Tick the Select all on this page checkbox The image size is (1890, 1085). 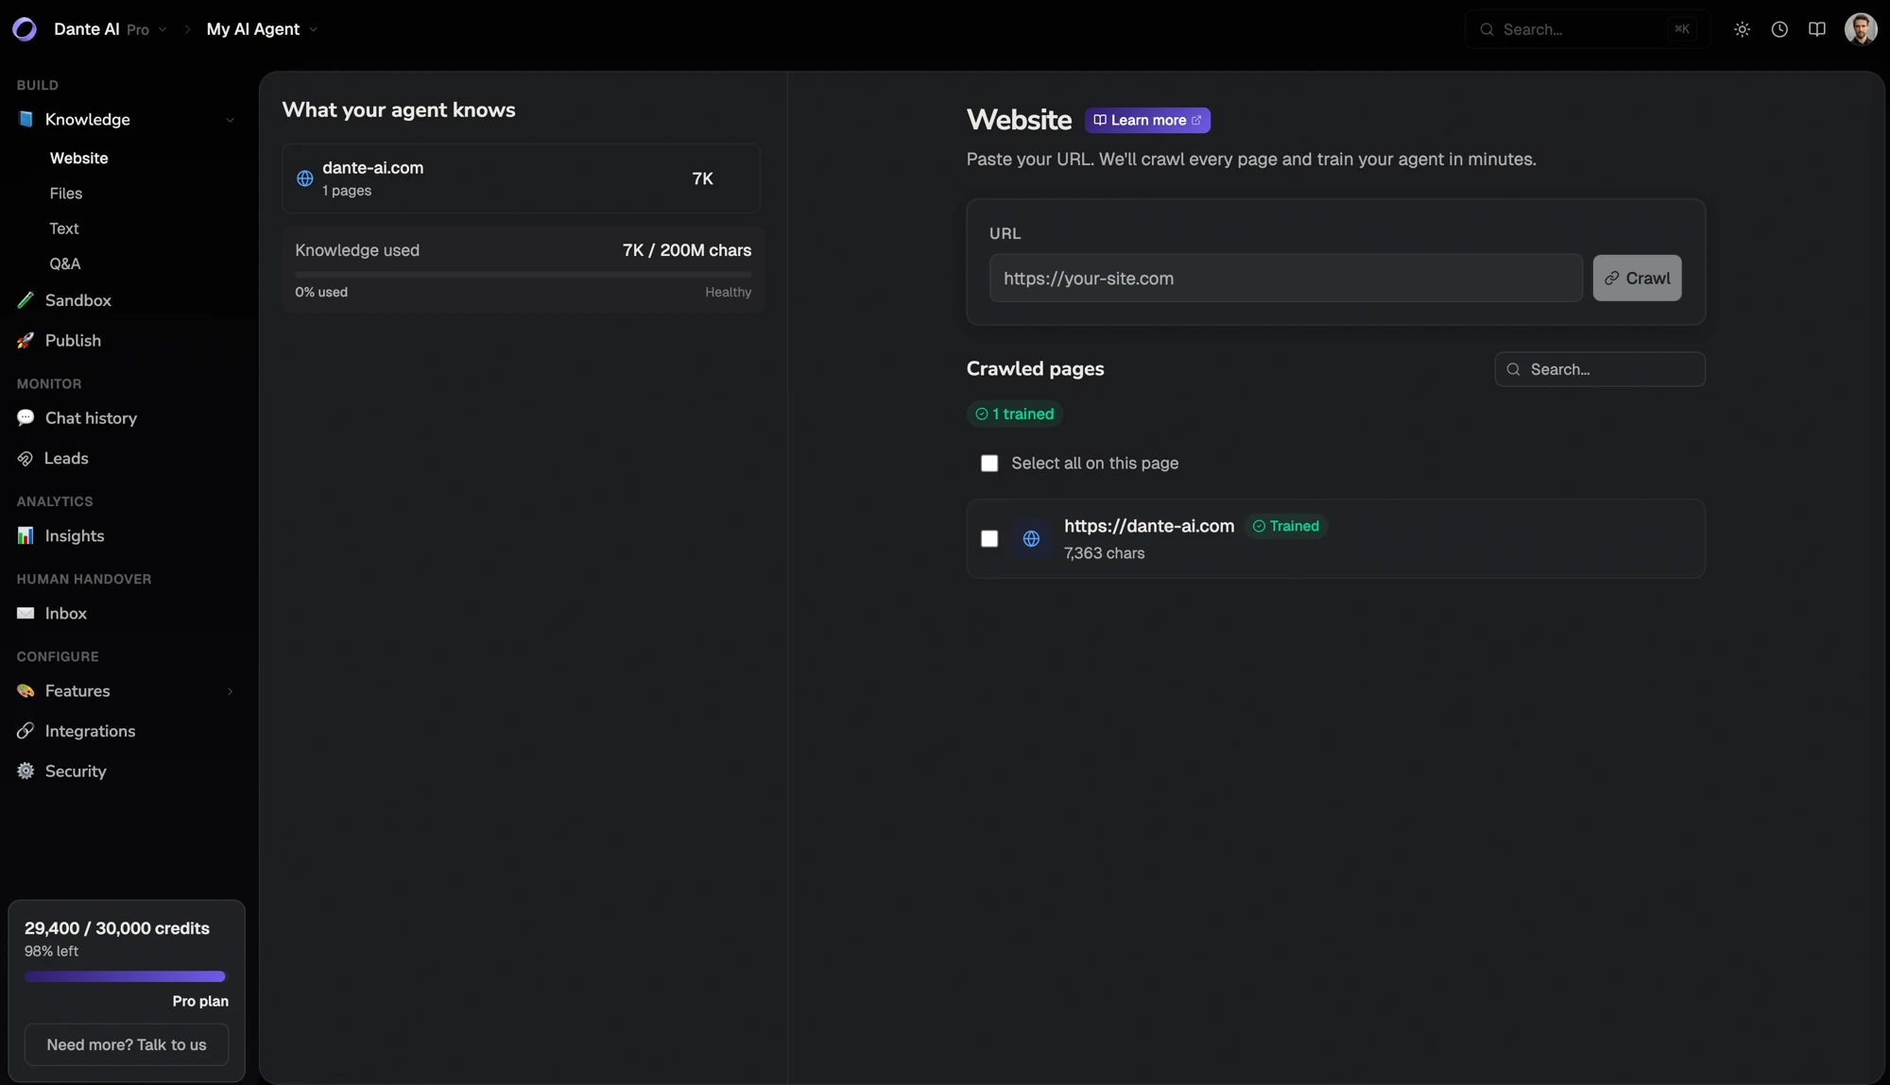tap(989, 464)
